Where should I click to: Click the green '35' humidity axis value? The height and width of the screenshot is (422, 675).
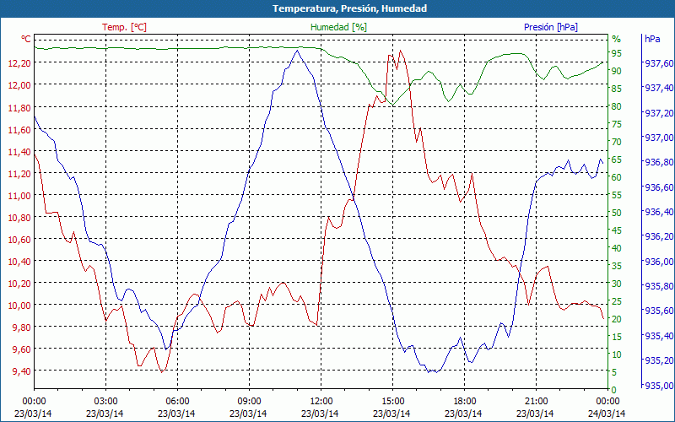(617, 266)
